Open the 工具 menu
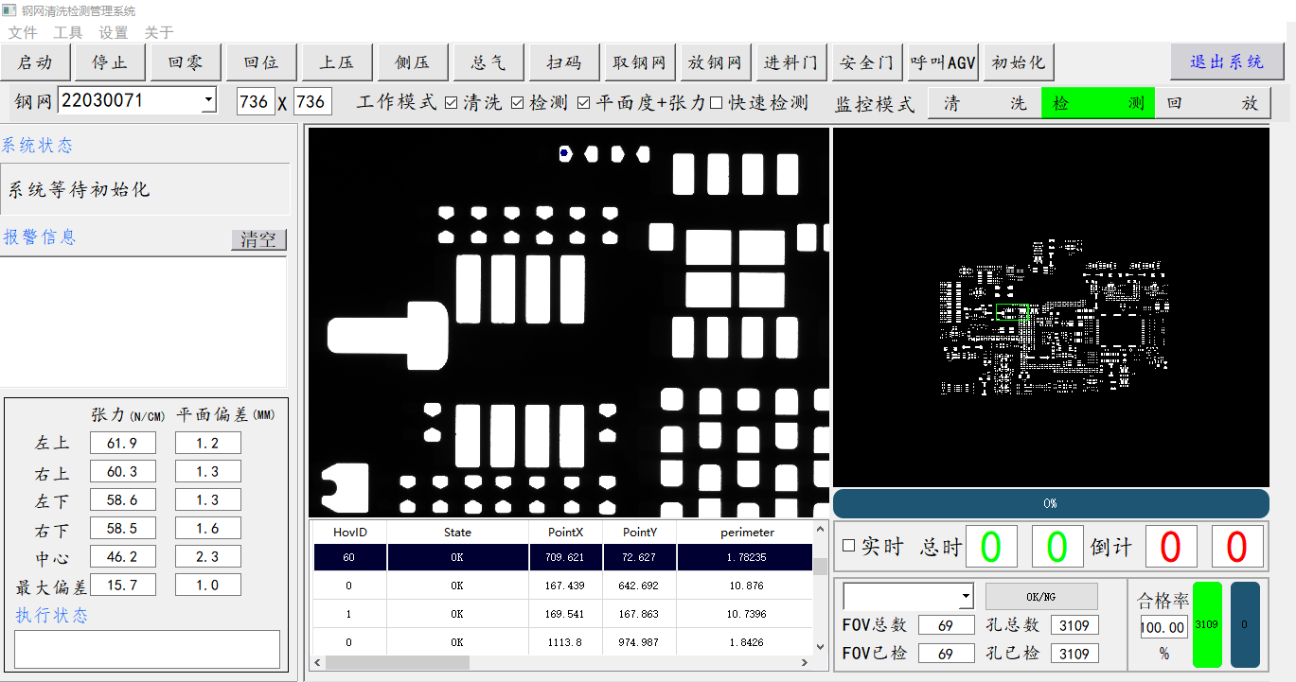 click(68, 32)
